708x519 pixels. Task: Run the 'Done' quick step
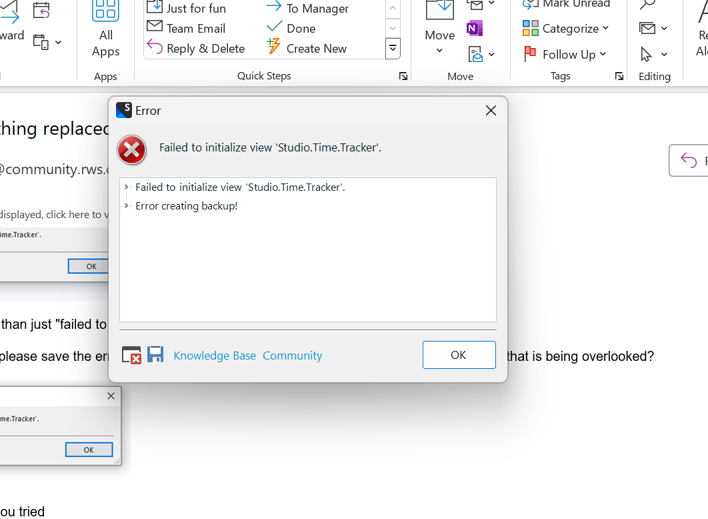(x=291, y=28)
